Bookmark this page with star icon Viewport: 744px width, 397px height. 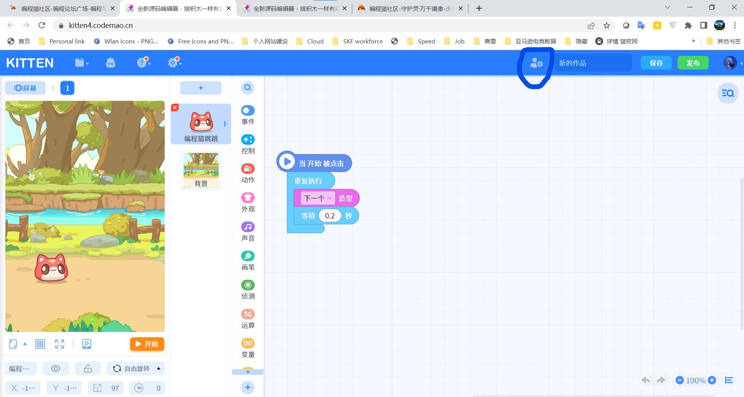[x=607, y=26]
